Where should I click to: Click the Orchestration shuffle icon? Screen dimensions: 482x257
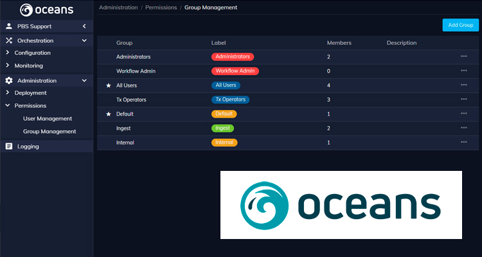[9, 40]
